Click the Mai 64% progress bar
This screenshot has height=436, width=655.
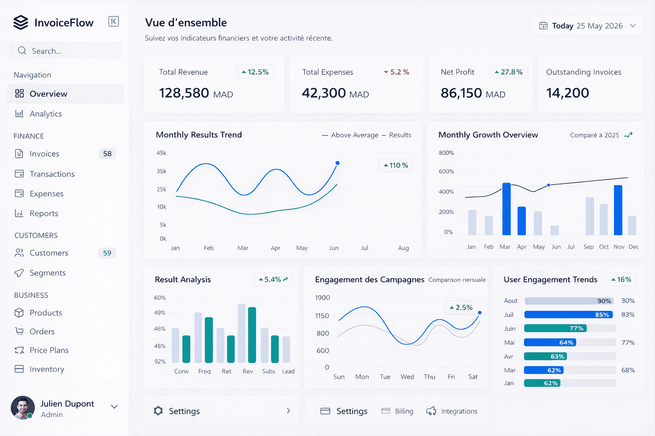tap(570, 342)
